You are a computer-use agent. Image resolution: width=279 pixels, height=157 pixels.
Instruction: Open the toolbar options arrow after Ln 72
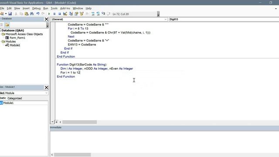(x=158, y=14)
